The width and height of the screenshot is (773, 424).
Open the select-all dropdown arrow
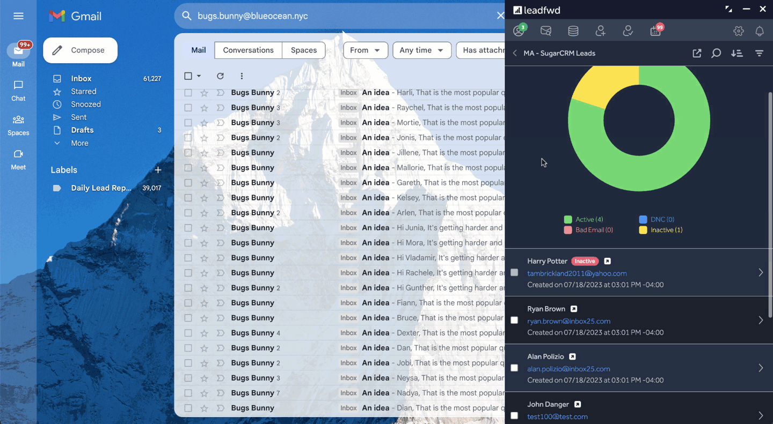click(x=199, y=76)
